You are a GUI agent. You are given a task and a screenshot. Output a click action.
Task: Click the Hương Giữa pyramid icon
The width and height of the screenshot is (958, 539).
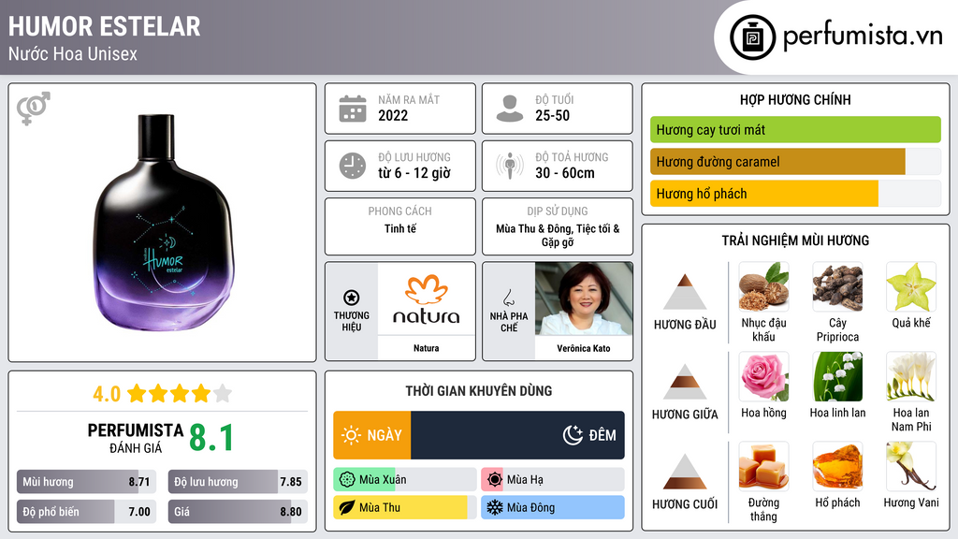click(x=685, y=382)
